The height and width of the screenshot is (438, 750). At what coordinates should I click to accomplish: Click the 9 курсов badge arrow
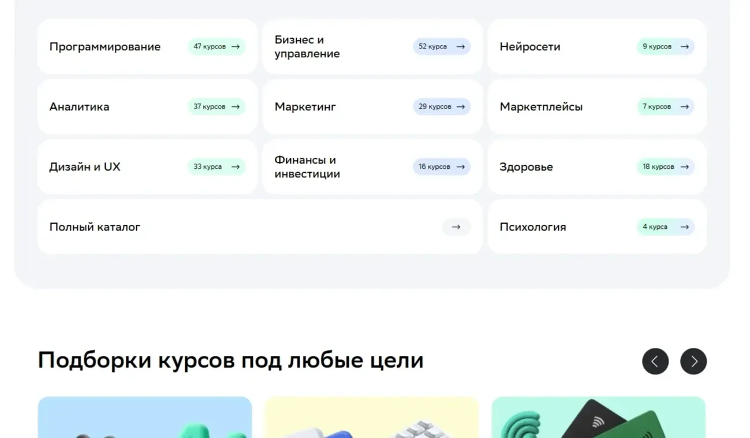click(685, 47)
